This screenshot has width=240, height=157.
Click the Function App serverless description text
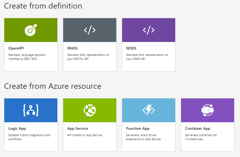click(x=144, y=137)
